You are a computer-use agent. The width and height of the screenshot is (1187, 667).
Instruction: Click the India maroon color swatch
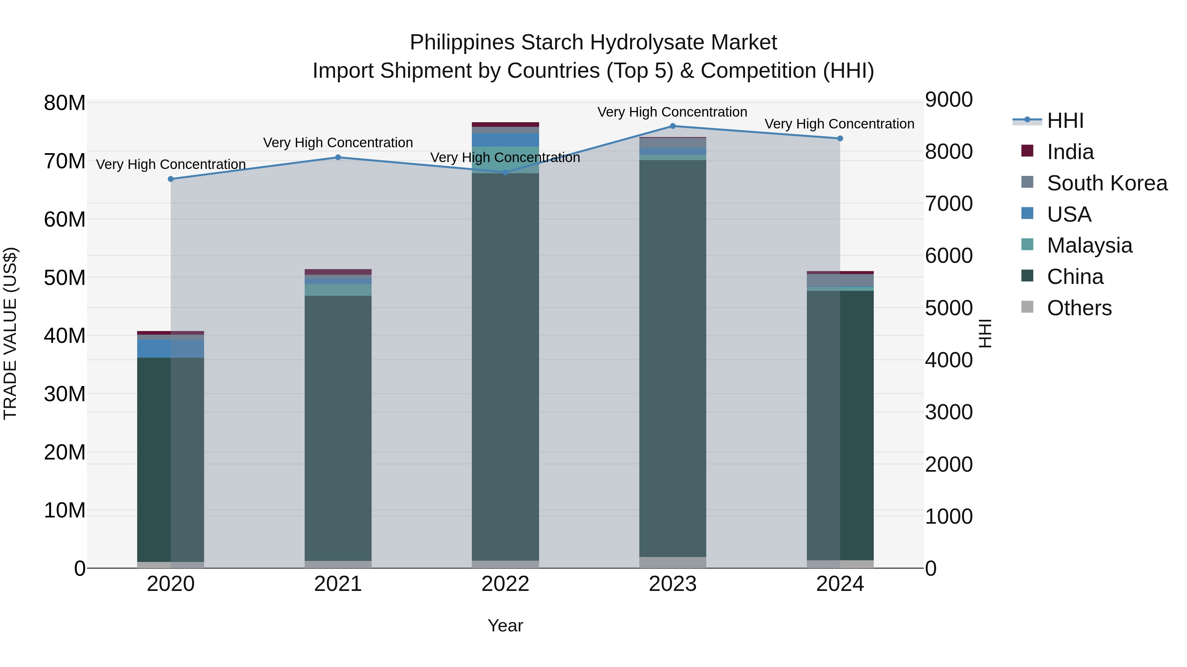pos(1027,151)
